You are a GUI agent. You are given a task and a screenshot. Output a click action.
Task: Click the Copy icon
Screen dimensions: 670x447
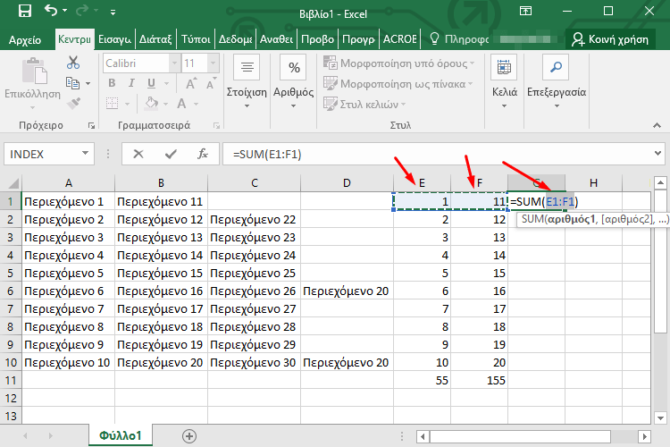coord(72,83)
